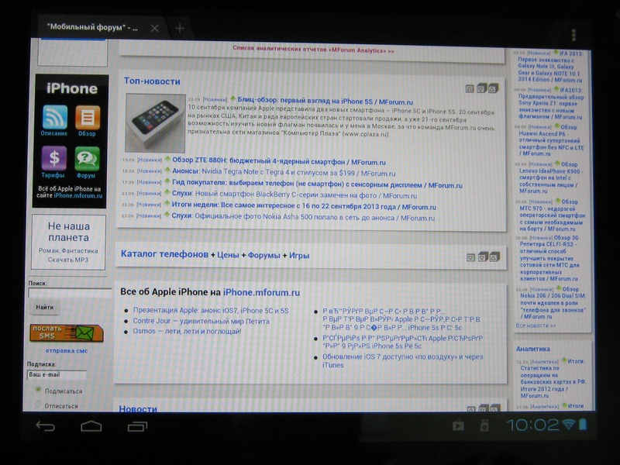Open the iPhone Описание RSS icon
620x465 pixels.
pyautogui.click(x=54, y=117)
